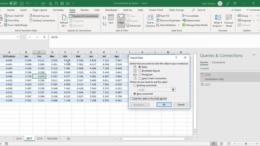
Task: Open Relationships
Action: 191,21
